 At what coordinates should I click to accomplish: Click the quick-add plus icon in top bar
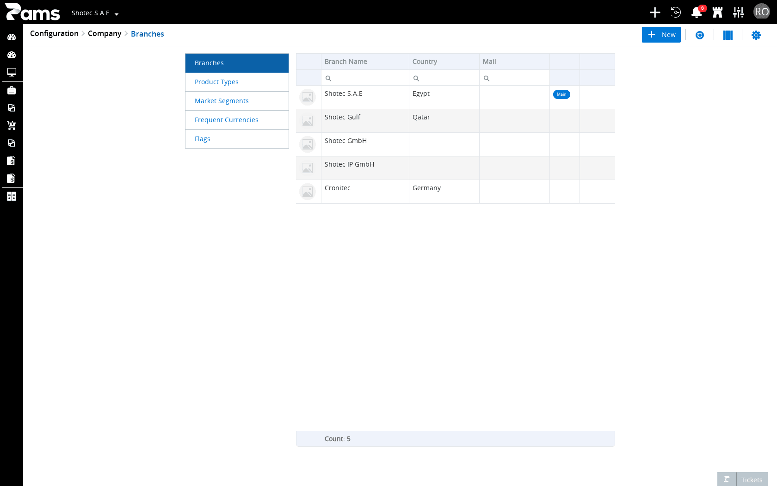click(655, 12)
